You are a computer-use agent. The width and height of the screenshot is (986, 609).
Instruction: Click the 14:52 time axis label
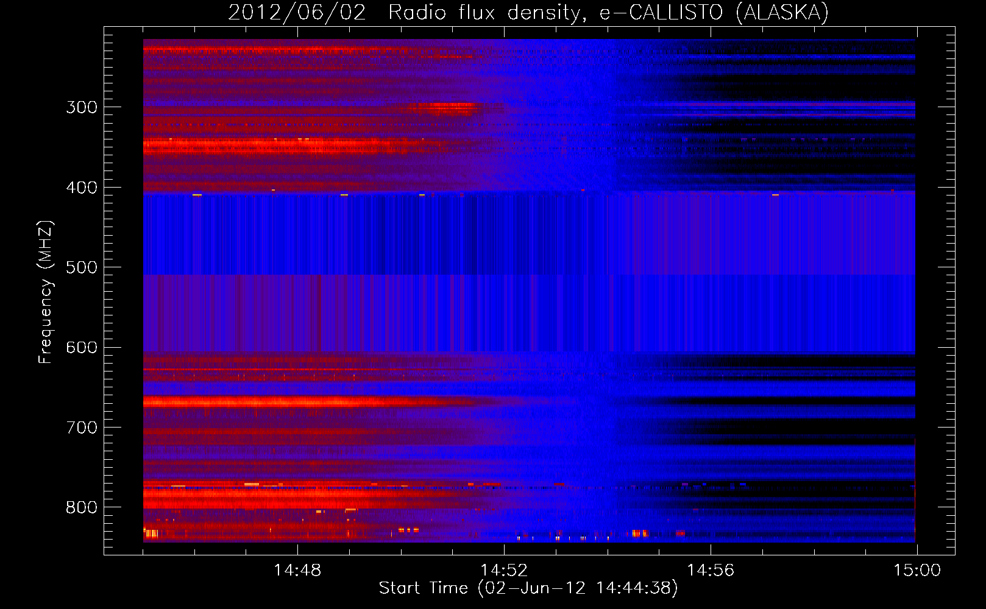coord(504,570)
